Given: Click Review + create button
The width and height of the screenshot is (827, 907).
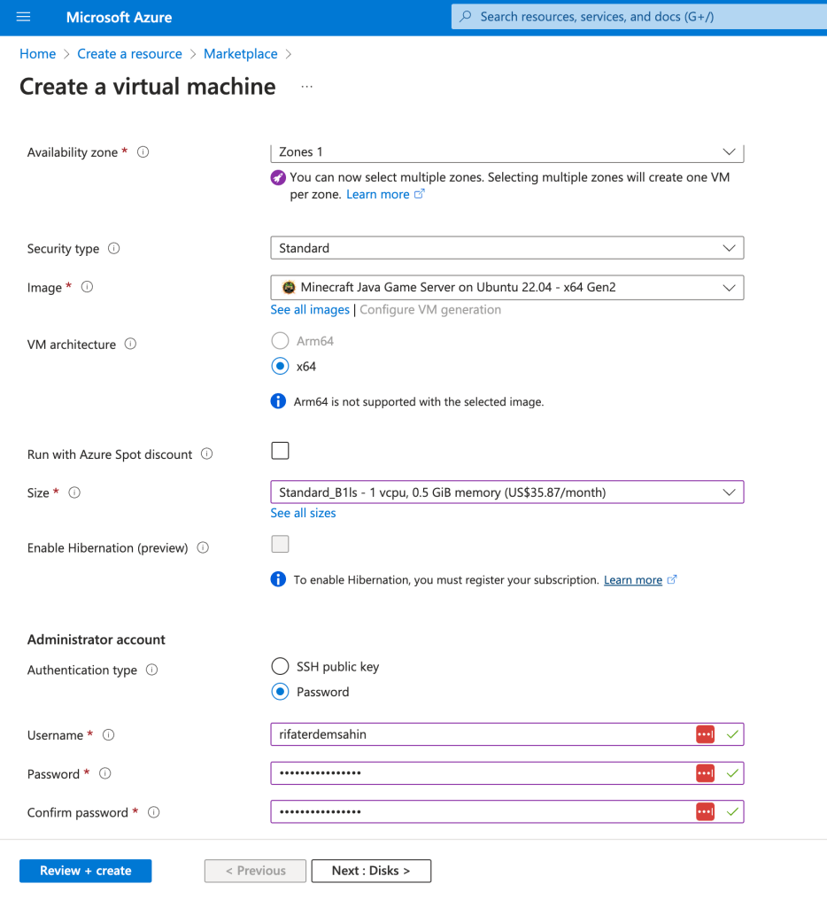Looking at the screenshot, I should coord(86,872).
